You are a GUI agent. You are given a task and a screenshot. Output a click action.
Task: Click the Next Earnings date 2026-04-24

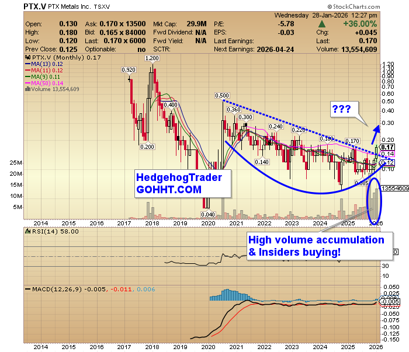coord(275,50)
